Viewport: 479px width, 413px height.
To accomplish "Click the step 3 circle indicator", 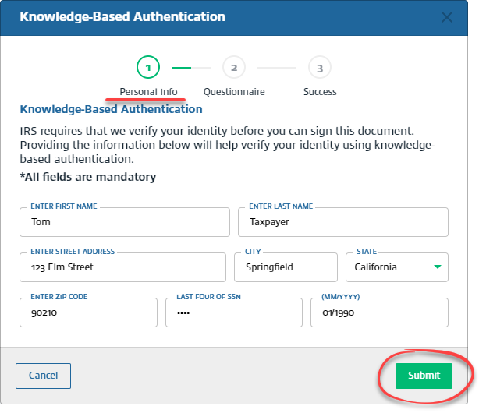I will pyautogui.click(x=319, y=68).
